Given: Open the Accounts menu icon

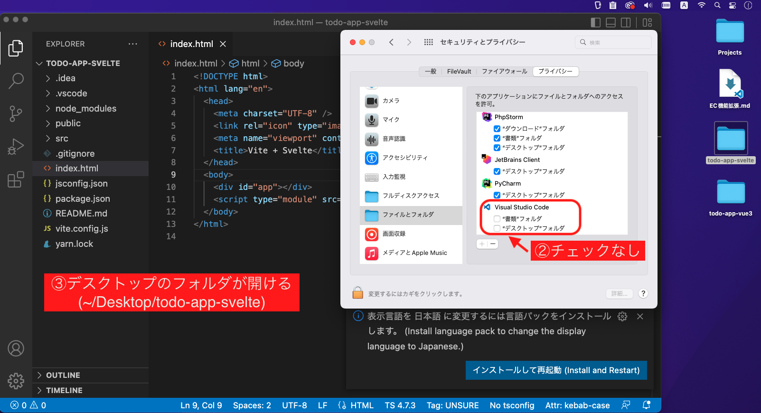Looking at the screenshot, I should (16, 348).
